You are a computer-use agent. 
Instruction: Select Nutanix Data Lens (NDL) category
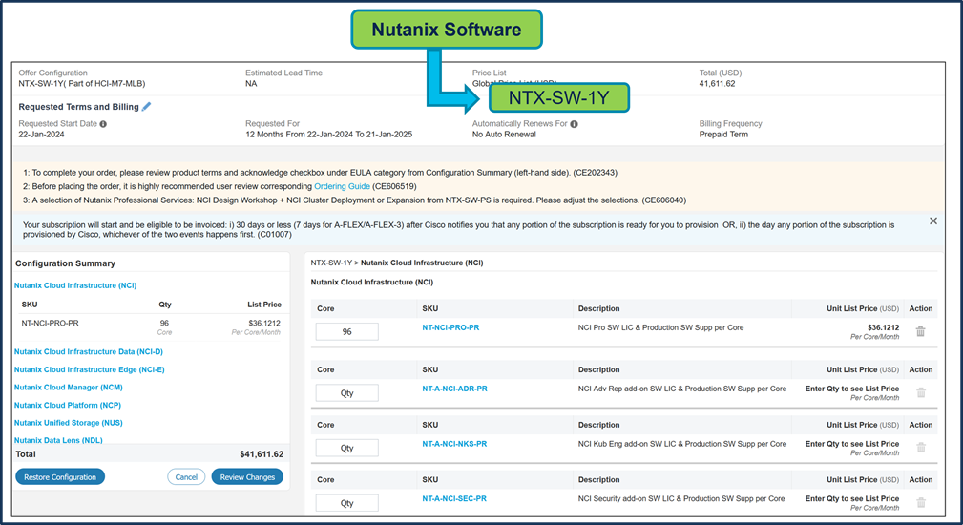58,440
